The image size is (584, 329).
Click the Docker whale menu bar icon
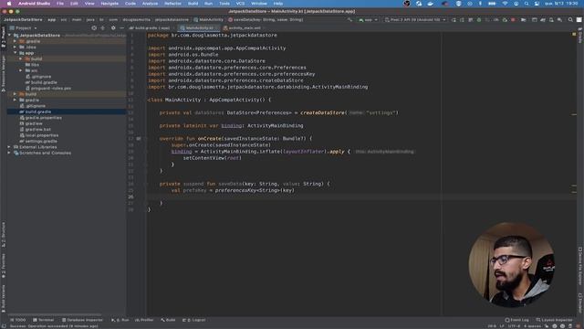tap(430, 4)
